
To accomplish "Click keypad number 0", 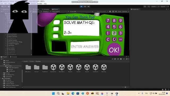I will 114,39.
